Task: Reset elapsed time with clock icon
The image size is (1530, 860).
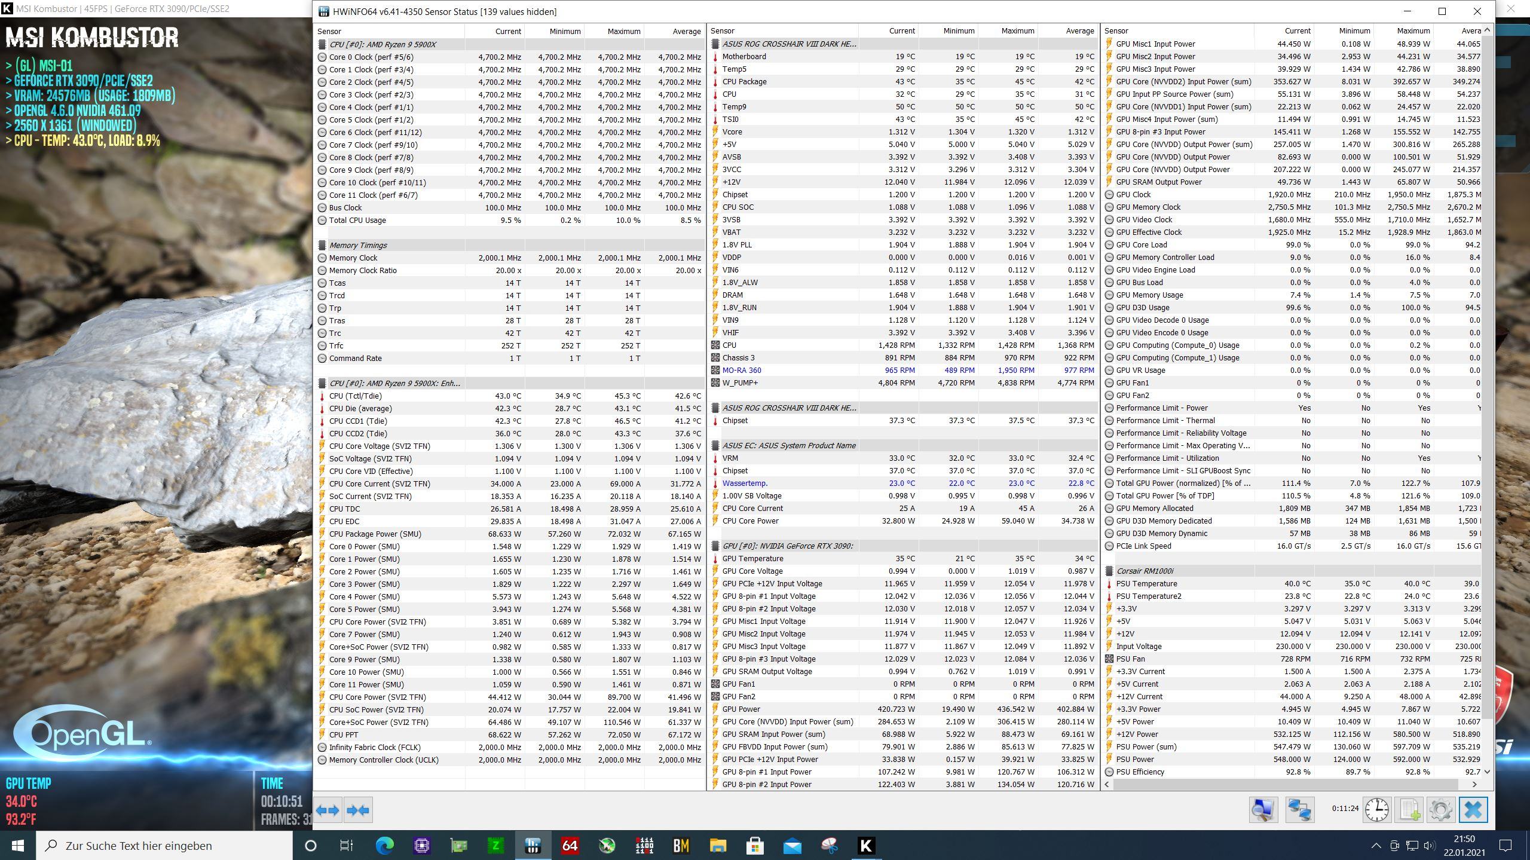Action: [1376, 810]
